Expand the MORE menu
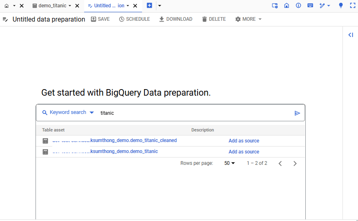 pyautogui.click(x=249, y=19)
